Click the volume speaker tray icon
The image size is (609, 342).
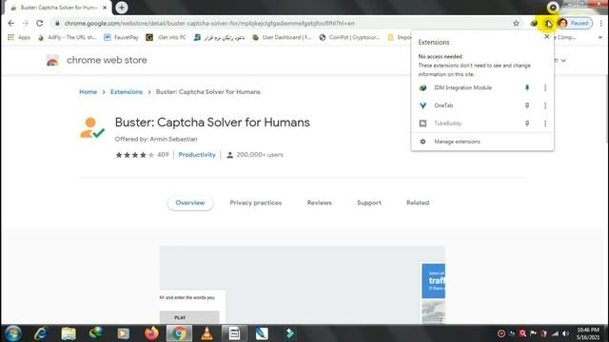(x=565, y=333)
